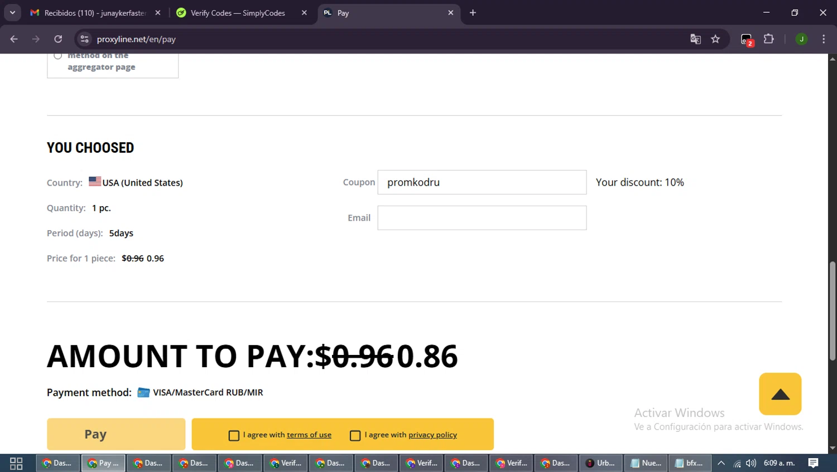This screenshot has width=837, height=472.
Task: Click the 5days period value
Action: click(x=121, y=233)
